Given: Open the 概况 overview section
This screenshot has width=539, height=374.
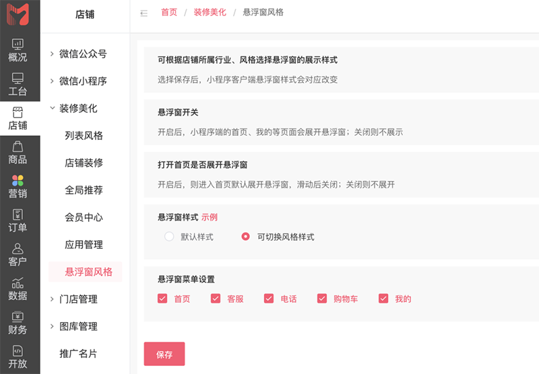Looking at the screenshot, I should click(x=18, y=50).
